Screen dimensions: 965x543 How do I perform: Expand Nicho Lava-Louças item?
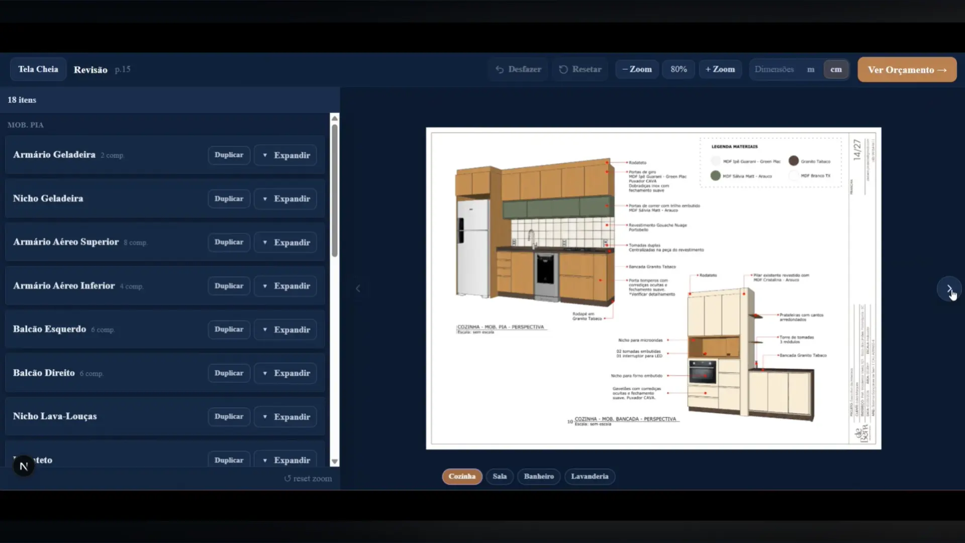pos(285,416)
